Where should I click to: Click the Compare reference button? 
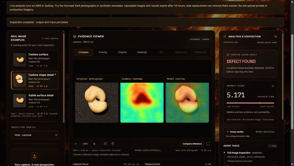[x=192, y=144]
